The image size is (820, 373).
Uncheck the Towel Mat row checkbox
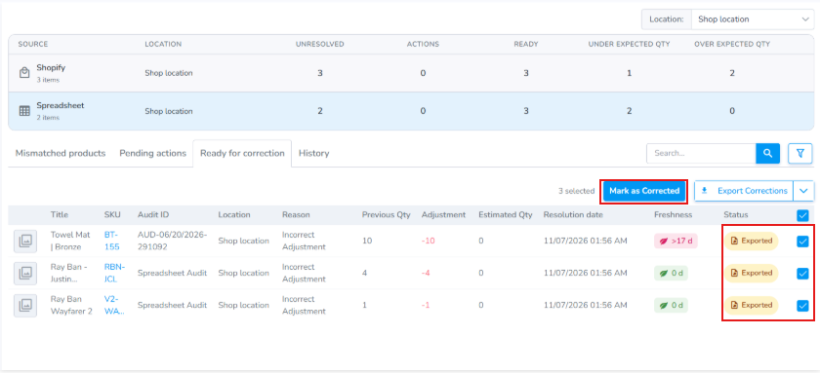(x=802, y=241)
